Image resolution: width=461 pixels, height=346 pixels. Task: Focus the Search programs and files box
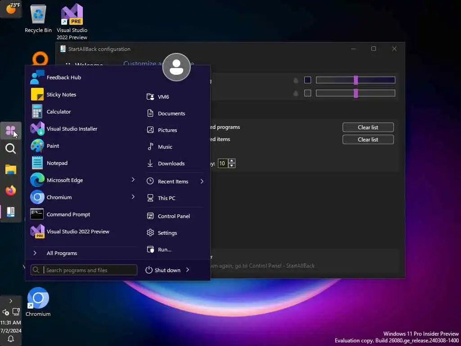[x=84, y=270]
